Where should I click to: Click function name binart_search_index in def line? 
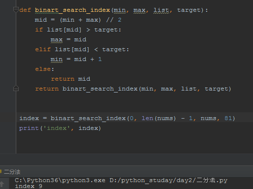click(72, 10)
